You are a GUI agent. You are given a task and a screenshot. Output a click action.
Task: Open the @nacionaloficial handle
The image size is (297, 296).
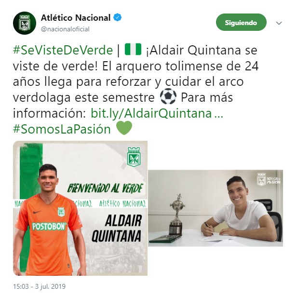tap(65, 29)
